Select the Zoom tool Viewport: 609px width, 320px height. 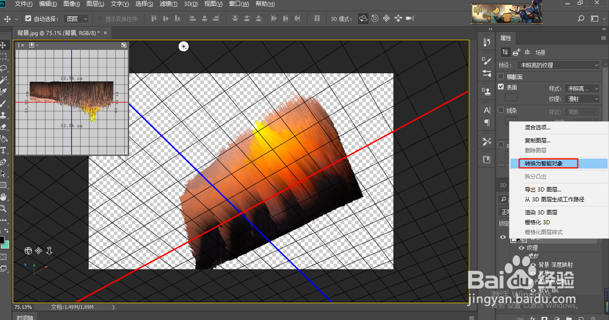click(x=3, y=209)
